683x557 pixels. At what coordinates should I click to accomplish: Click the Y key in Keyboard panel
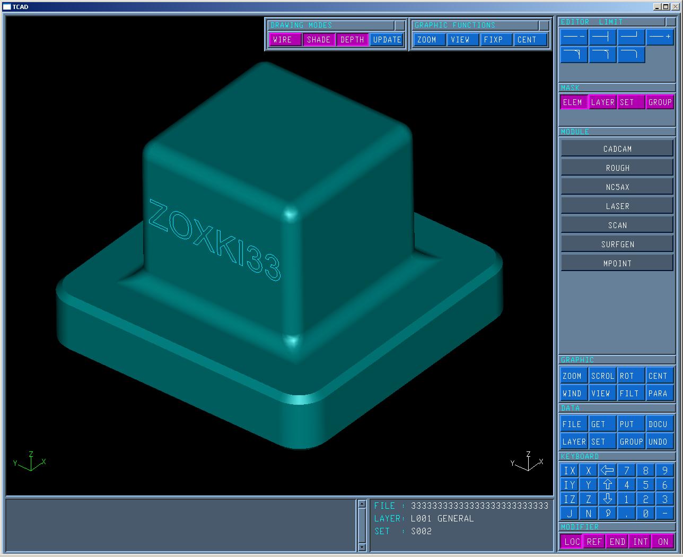click(x=588, y=485)
